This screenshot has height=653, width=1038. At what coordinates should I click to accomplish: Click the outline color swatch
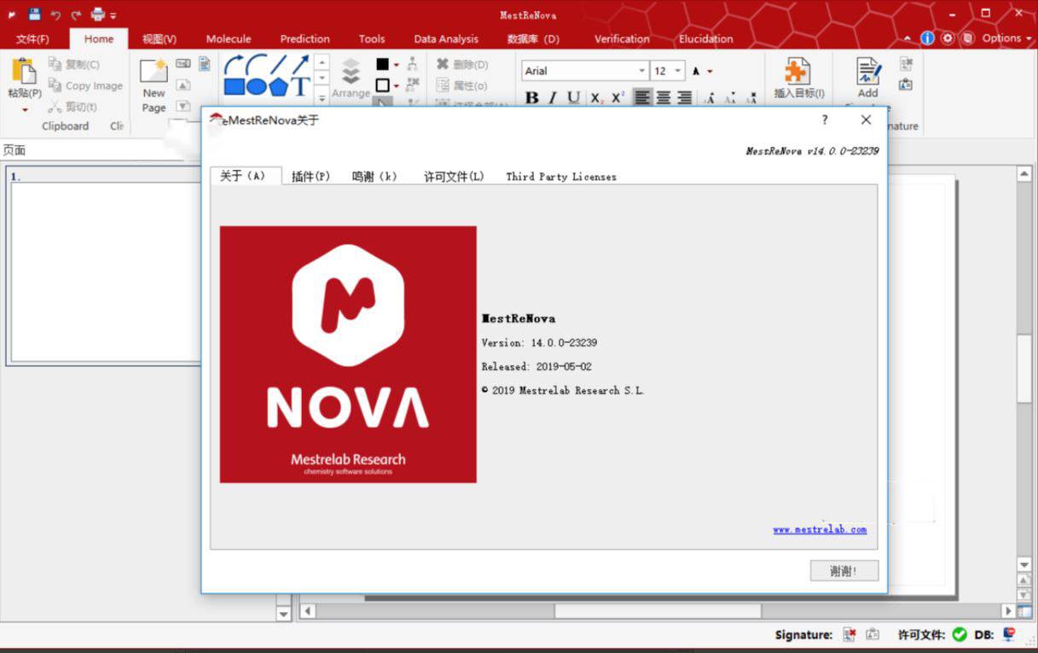pyautogui.click(x=383, y=85)
